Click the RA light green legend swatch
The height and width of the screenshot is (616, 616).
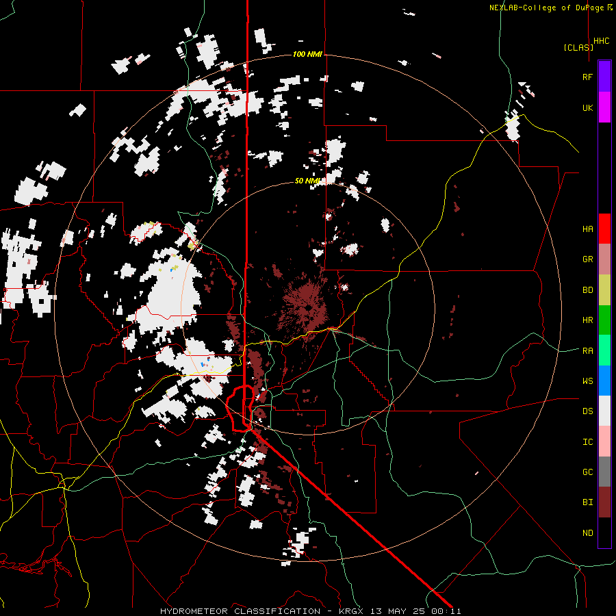[x=604, y=350]
